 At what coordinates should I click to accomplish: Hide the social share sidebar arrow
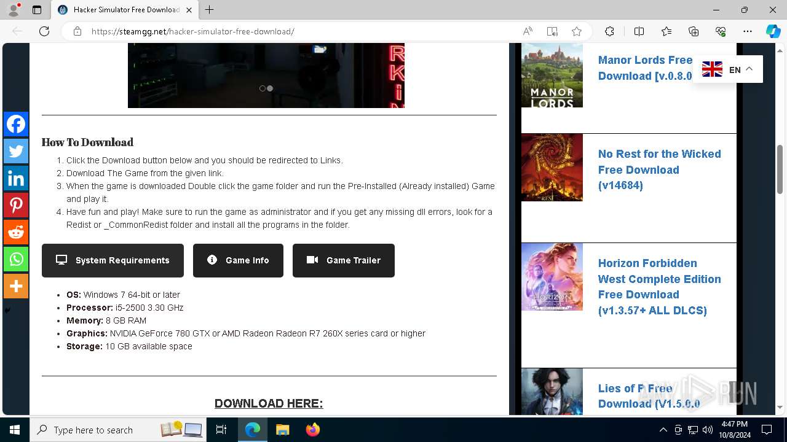click(x=7, y=310)
